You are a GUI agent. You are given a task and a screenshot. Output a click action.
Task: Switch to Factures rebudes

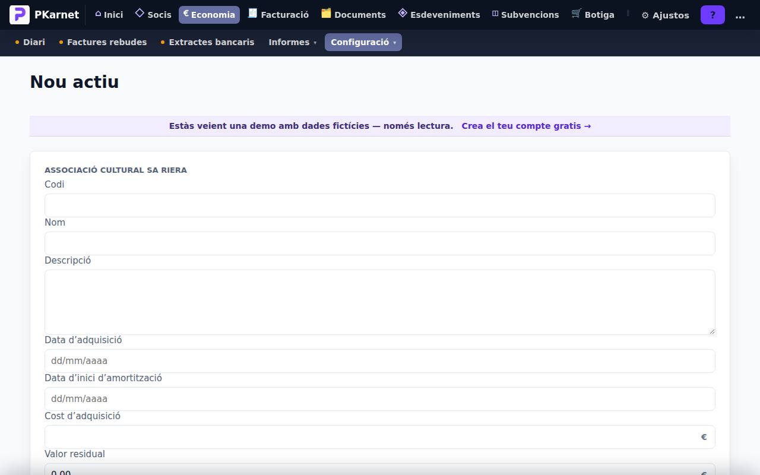[x=103, y=42]
